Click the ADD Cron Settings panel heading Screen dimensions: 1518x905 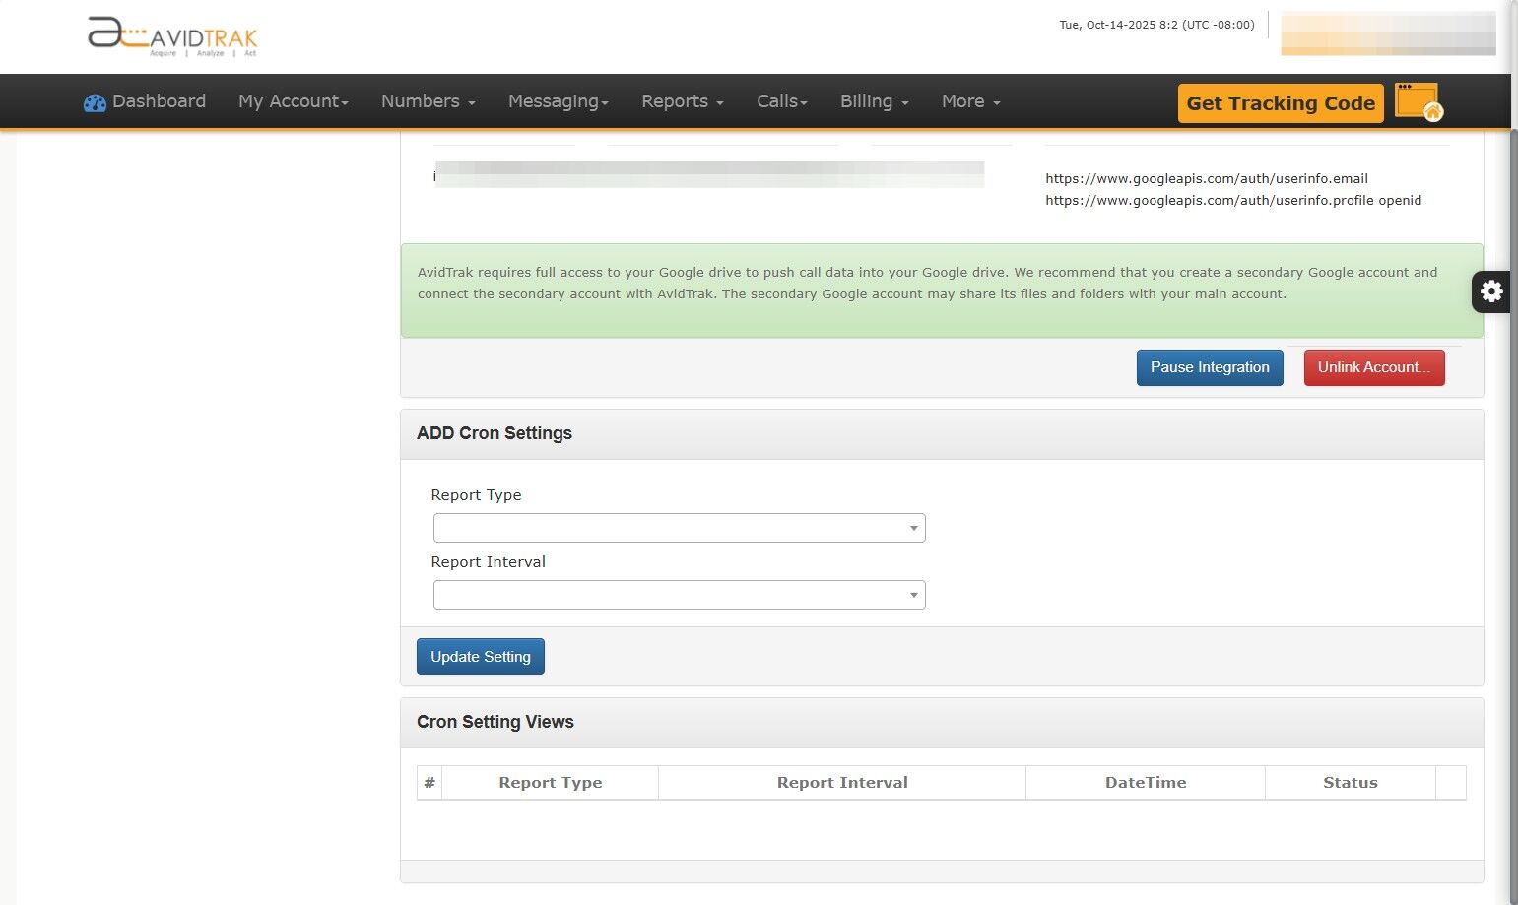(x=495, y=433)
